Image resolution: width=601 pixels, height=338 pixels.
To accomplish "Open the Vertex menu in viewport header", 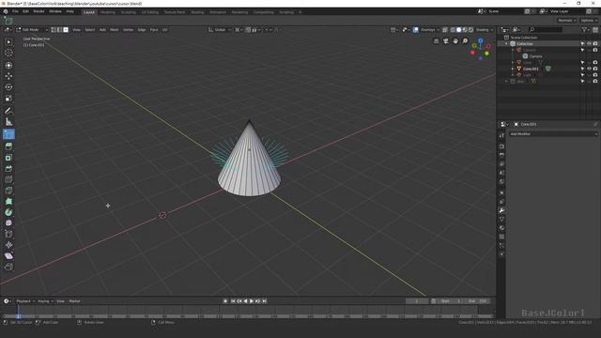I will pyautogui.click(x=128, y=29).
